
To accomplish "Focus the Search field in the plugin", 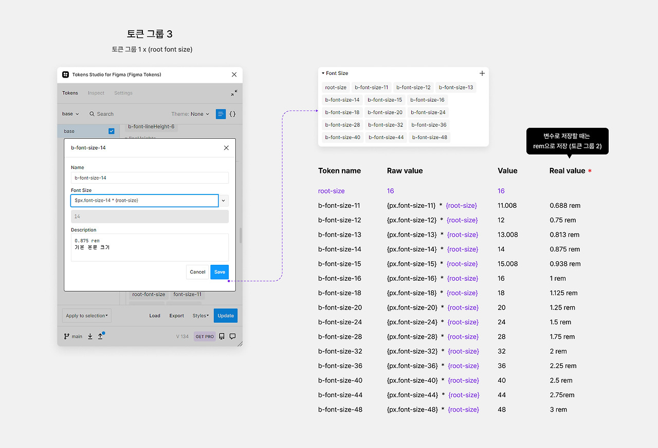I will pos(102,114).
